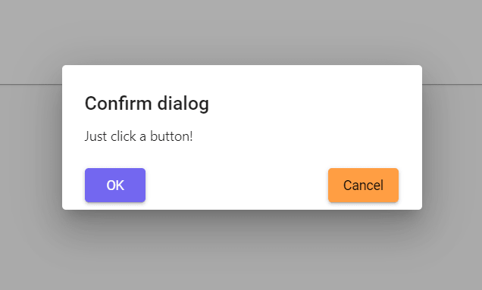Choose OK in the Confirm dialog
This screenshot has height=290, width=482.
tap(115, 186)
